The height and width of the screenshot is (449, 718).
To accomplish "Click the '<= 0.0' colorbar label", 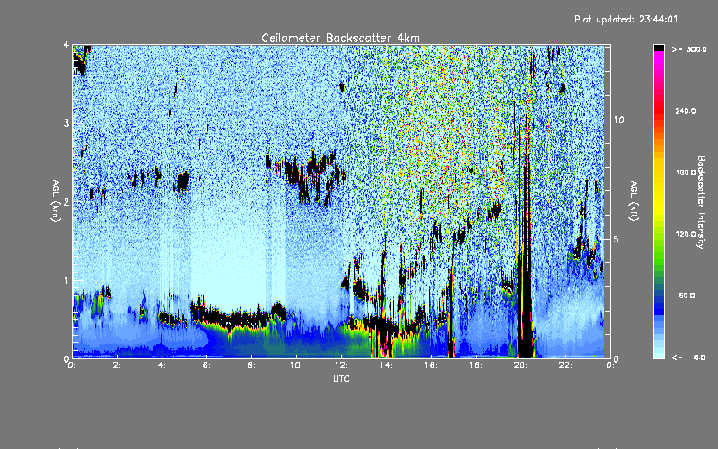I will click(688, 357).
